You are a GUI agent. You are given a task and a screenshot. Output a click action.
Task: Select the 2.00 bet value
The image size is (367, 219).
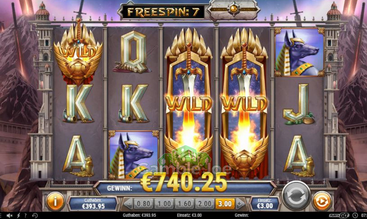coord(205,204)
